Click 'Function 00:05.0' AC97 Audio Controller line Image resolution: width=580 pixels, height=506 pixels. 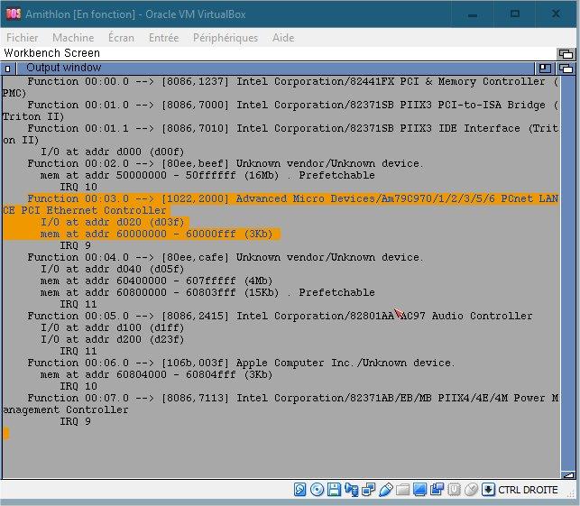click(x=280, y=316)
